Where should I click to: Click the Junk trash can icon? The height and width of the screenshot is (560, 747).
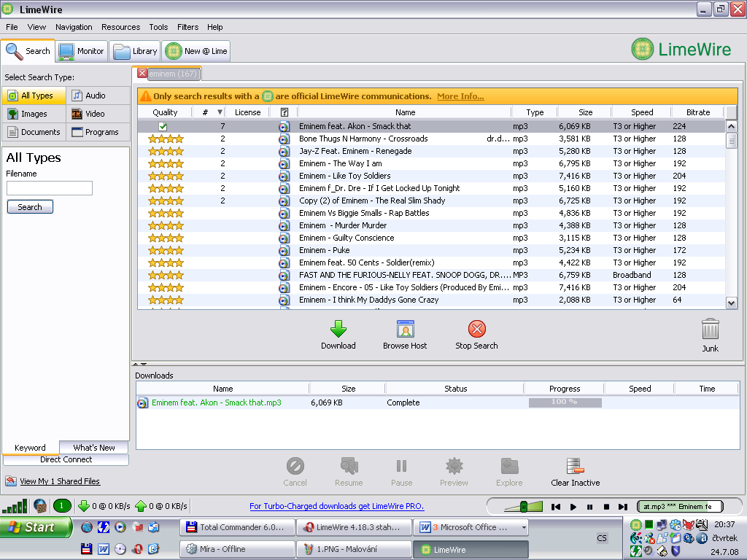[710, 330]
